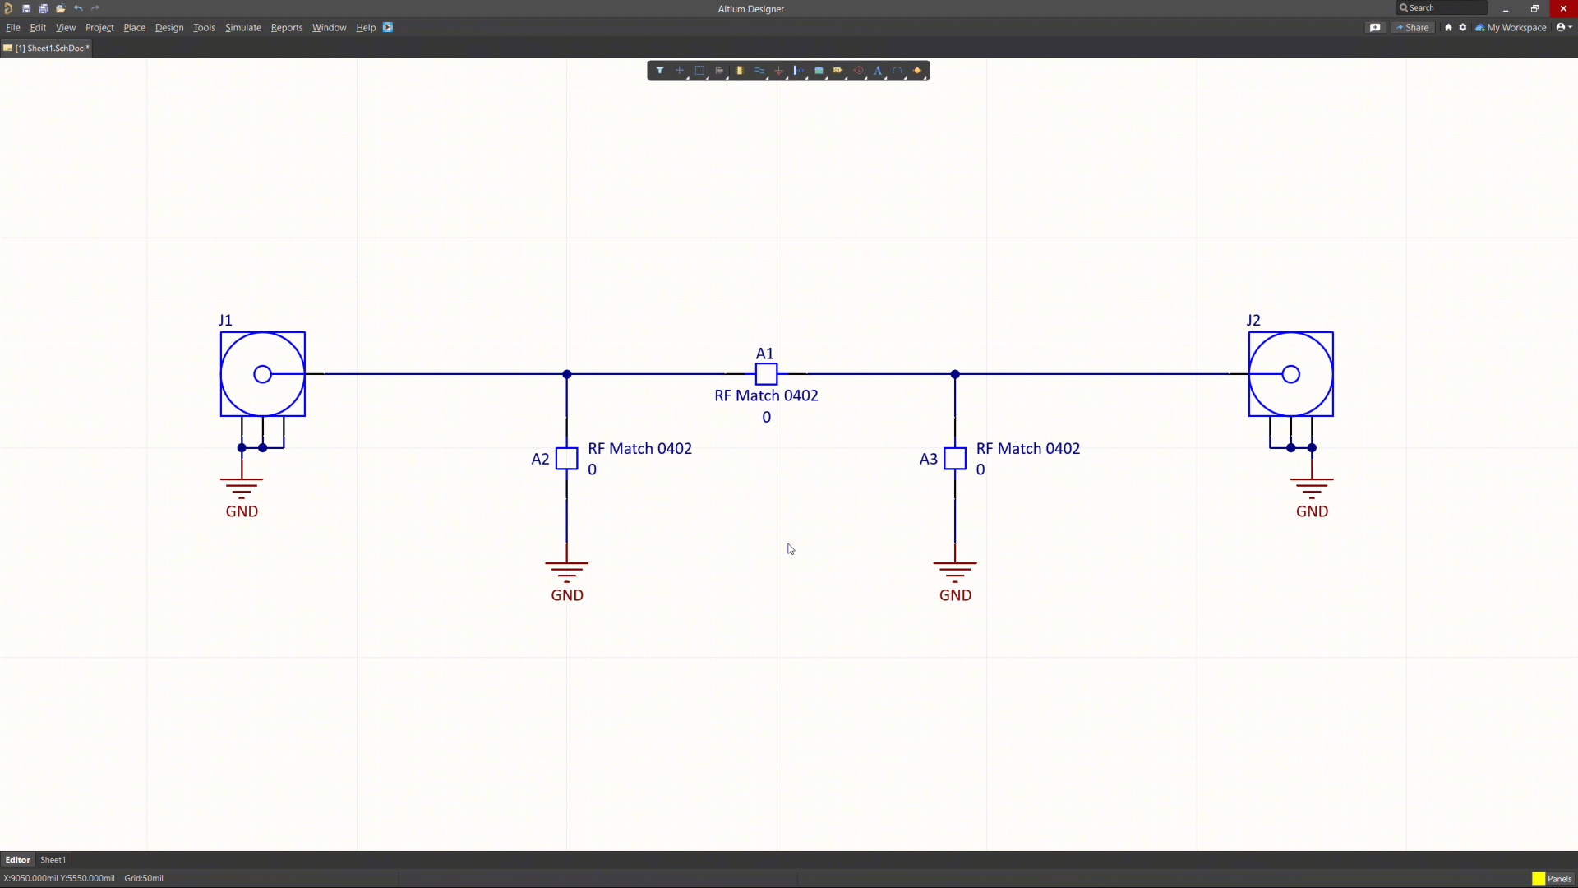This screenshot has height=888, width=1578.
Task: Open the user account dropdown arrow
Action: (x=1571, y=27)
